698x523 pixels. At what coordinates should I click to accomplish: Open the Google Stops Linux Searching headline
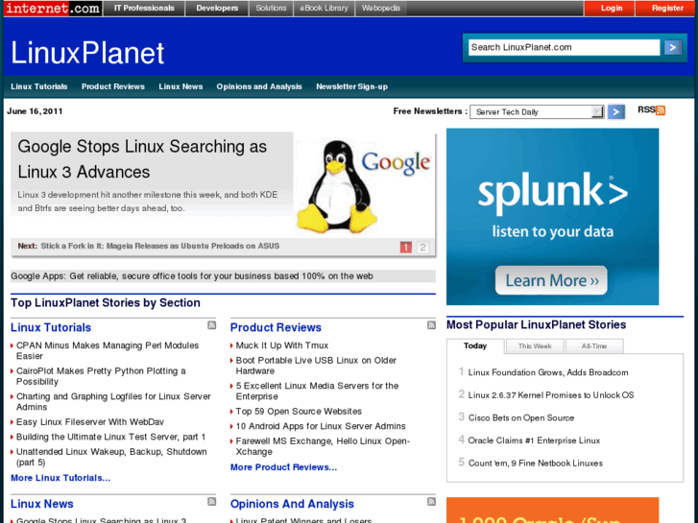click(x=142, y=159)
